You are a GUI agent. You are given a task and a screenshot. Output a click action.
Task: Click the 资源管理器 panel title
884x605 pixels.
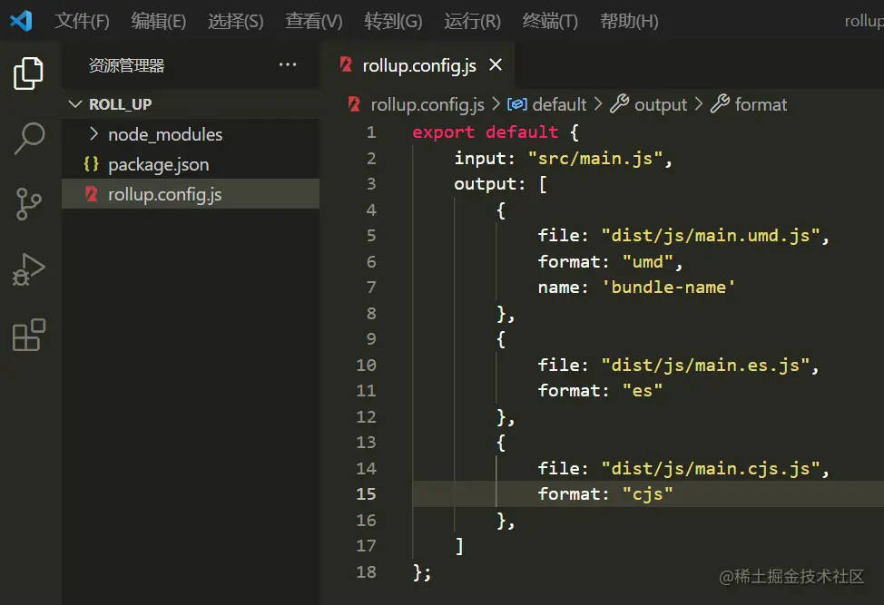[126, 65]
